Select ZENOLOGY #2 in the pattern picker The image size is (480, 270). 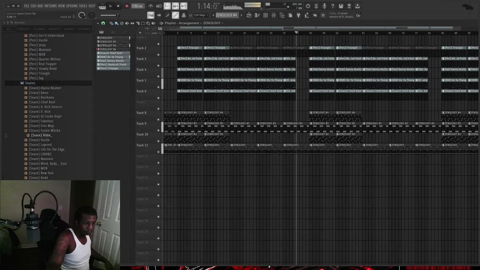pyautogui.click(x=114, y=42)
